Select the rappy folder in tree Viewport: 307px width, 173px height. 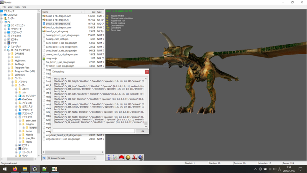[x=29, y=141]
